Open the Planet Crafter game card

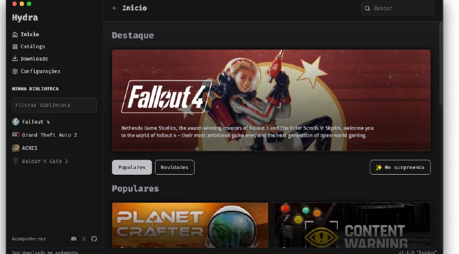190,225
